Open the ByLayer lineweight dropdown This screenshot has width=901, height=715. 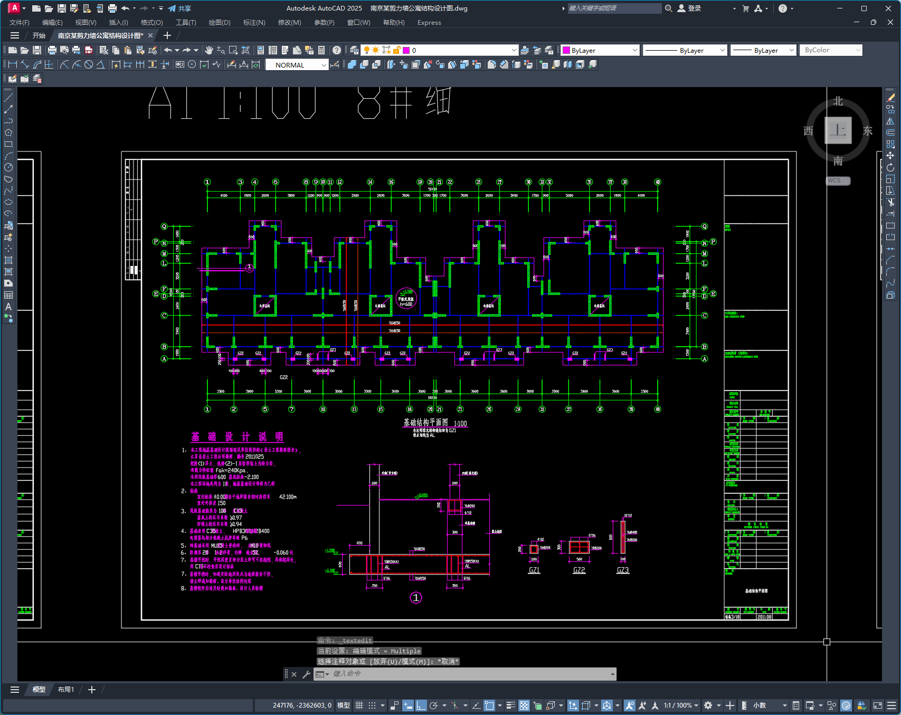[x=763, y=50]
